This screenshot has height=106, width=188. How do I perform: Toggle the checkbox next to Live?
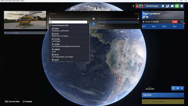point(182,22)
